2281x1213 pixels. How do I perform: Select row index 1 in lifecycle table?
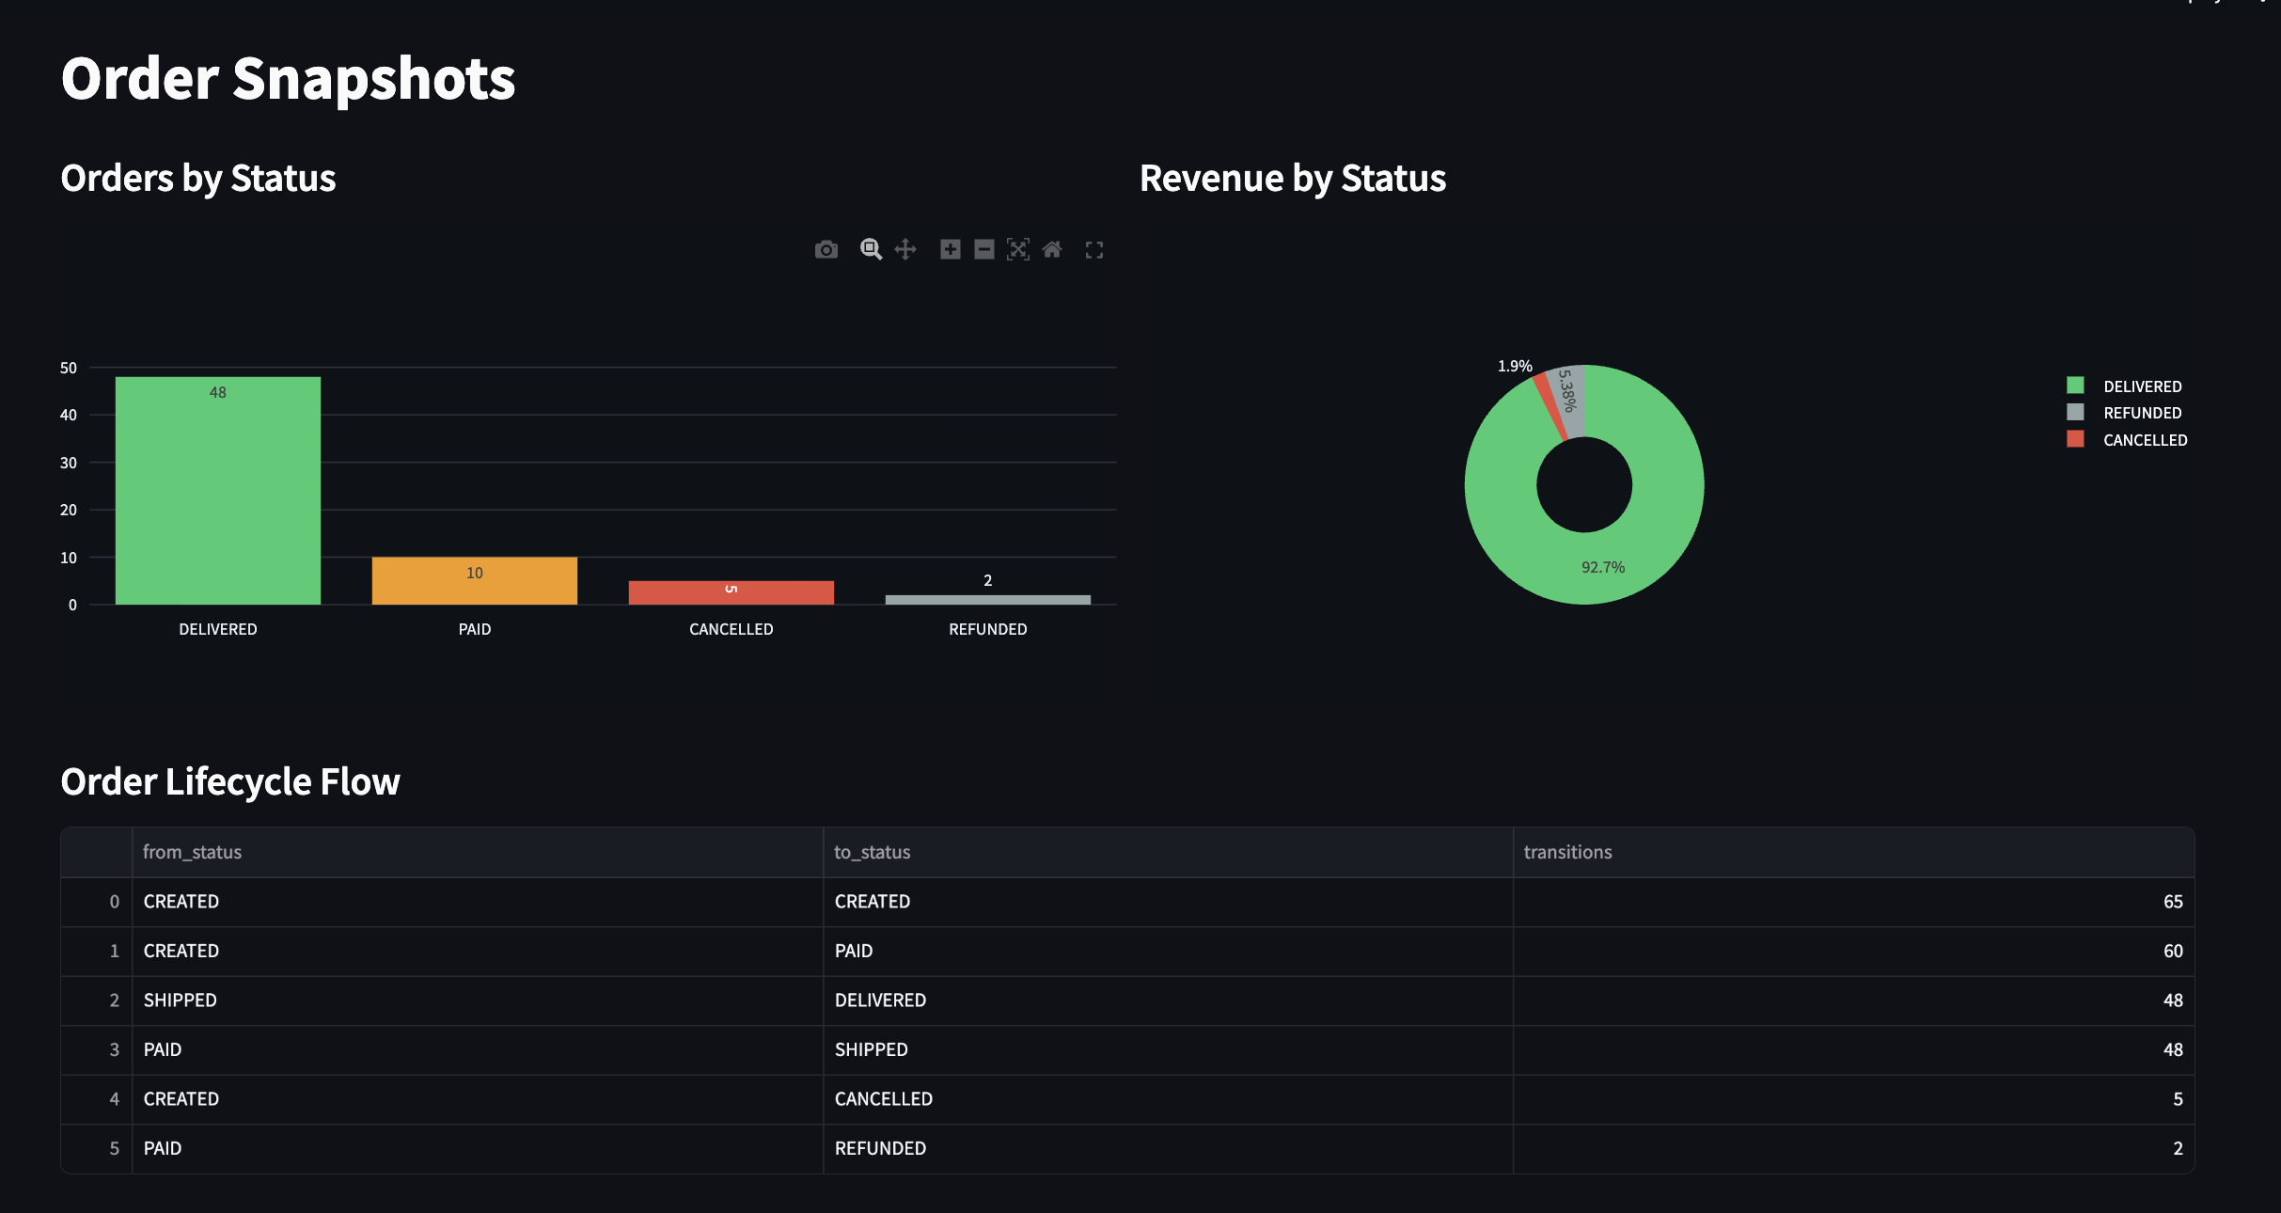97,951
